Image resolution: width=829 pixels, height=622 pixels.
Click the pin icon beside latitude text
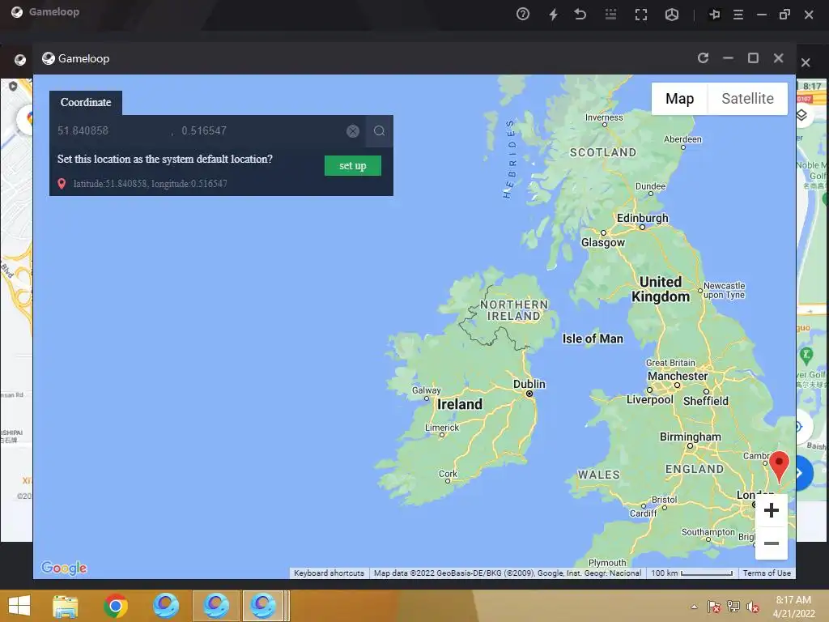pos(62,184)
